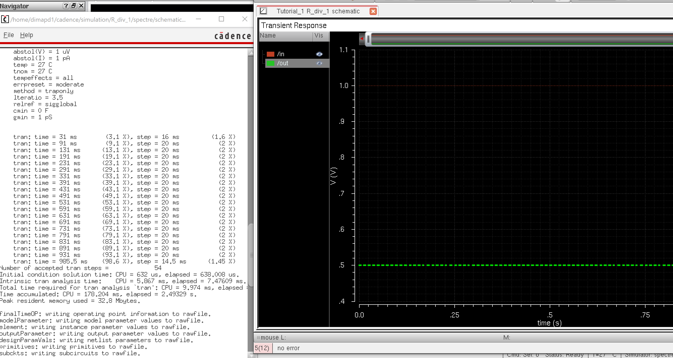Toggle visibility eye for /in signal

click(x=319, y=54)
